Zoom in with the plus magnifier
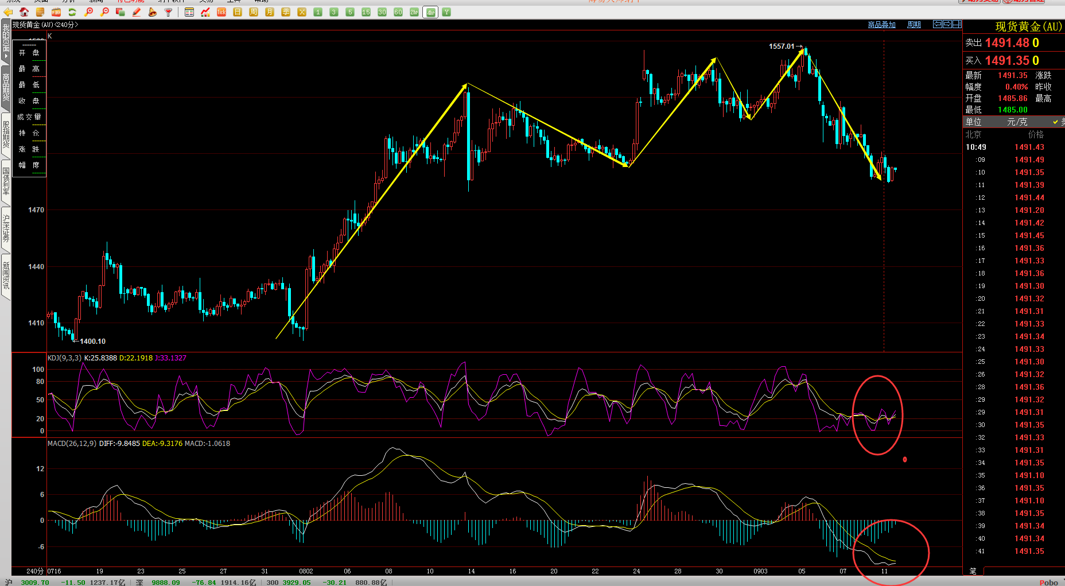The height and width of the screenshot is (586, 1065). tap(88, 12)
